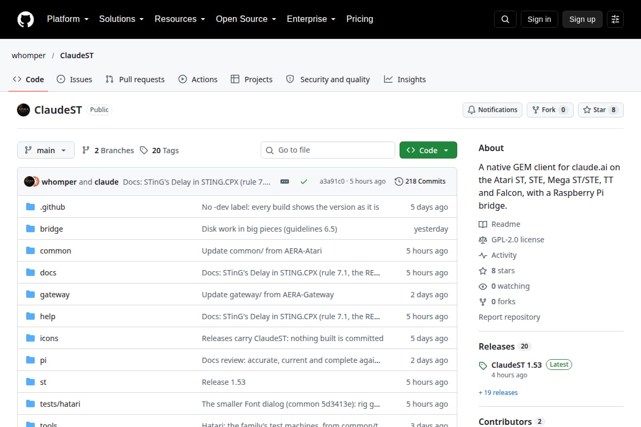
Task: Check the green commit status checkmark
Action: [x=304, y=181]
